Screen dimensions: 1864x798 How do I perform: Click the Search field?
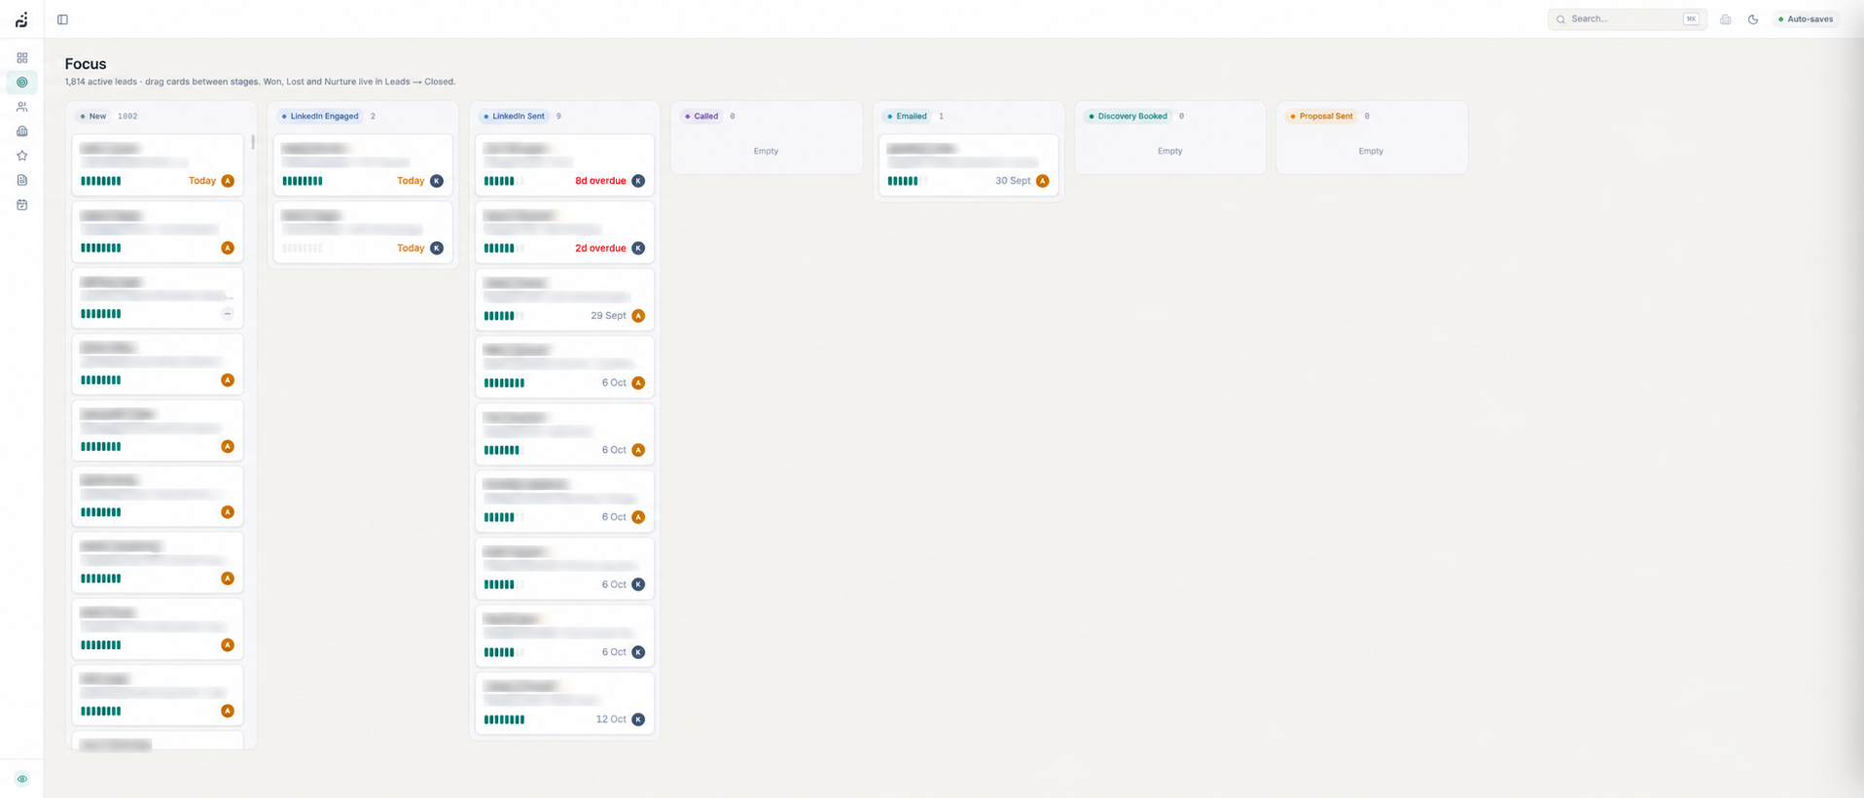point(1627,19)
